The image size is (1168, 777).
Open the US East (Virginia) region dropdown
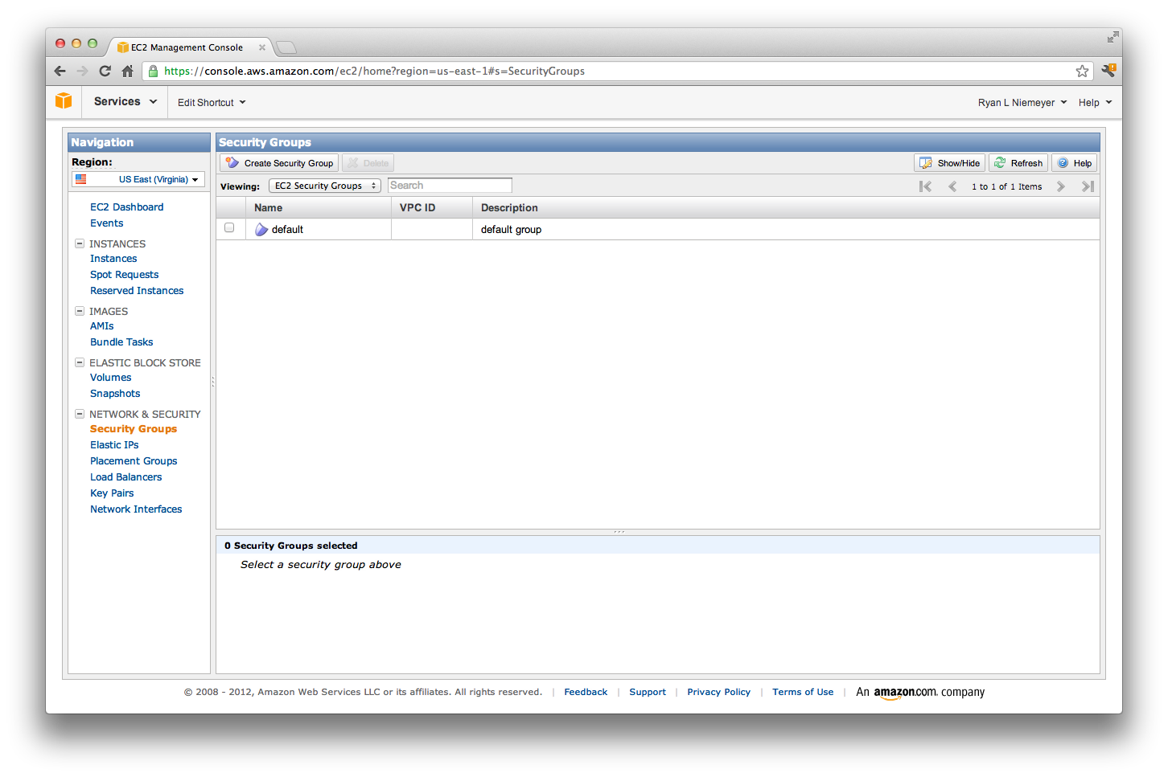click(x=138, y=179)
